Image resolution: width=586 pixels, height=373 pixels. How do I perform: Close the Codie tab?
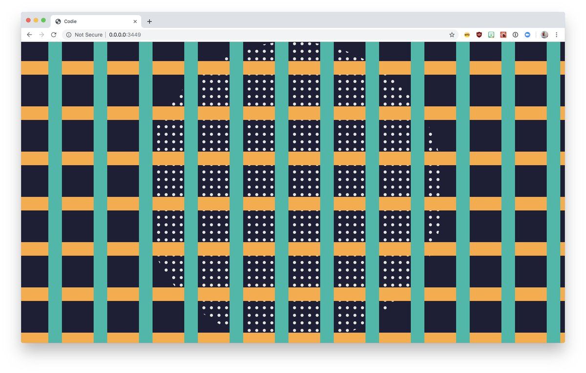point(135,21)
